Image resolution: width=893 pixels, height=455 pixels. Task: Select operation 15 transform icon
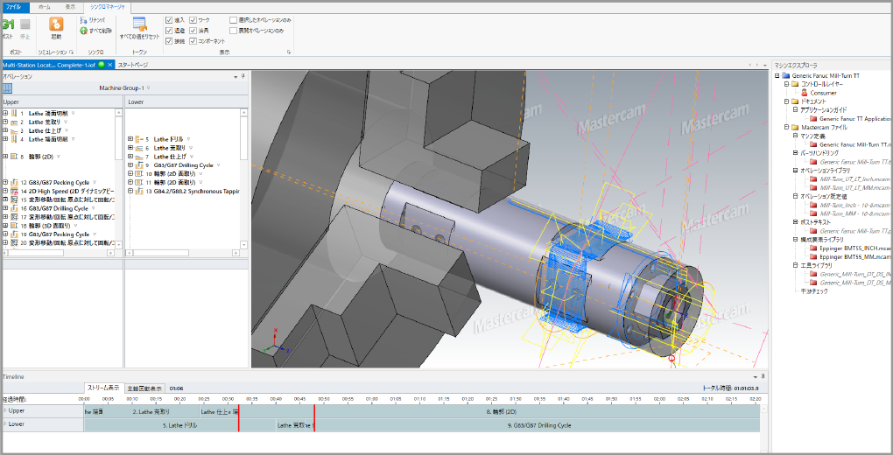click(x=14, y=199)
